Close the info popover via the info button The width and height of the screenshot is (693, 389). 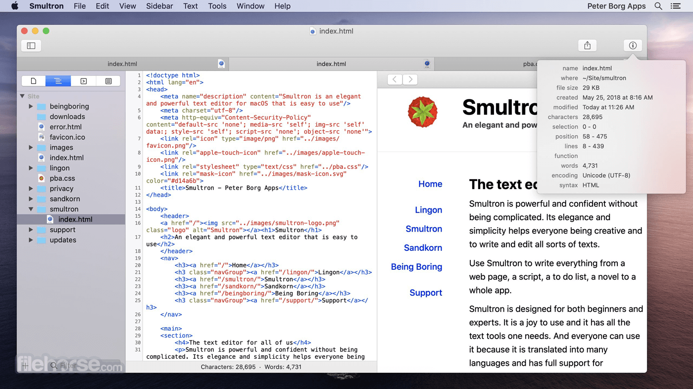[x=633, y=46]
